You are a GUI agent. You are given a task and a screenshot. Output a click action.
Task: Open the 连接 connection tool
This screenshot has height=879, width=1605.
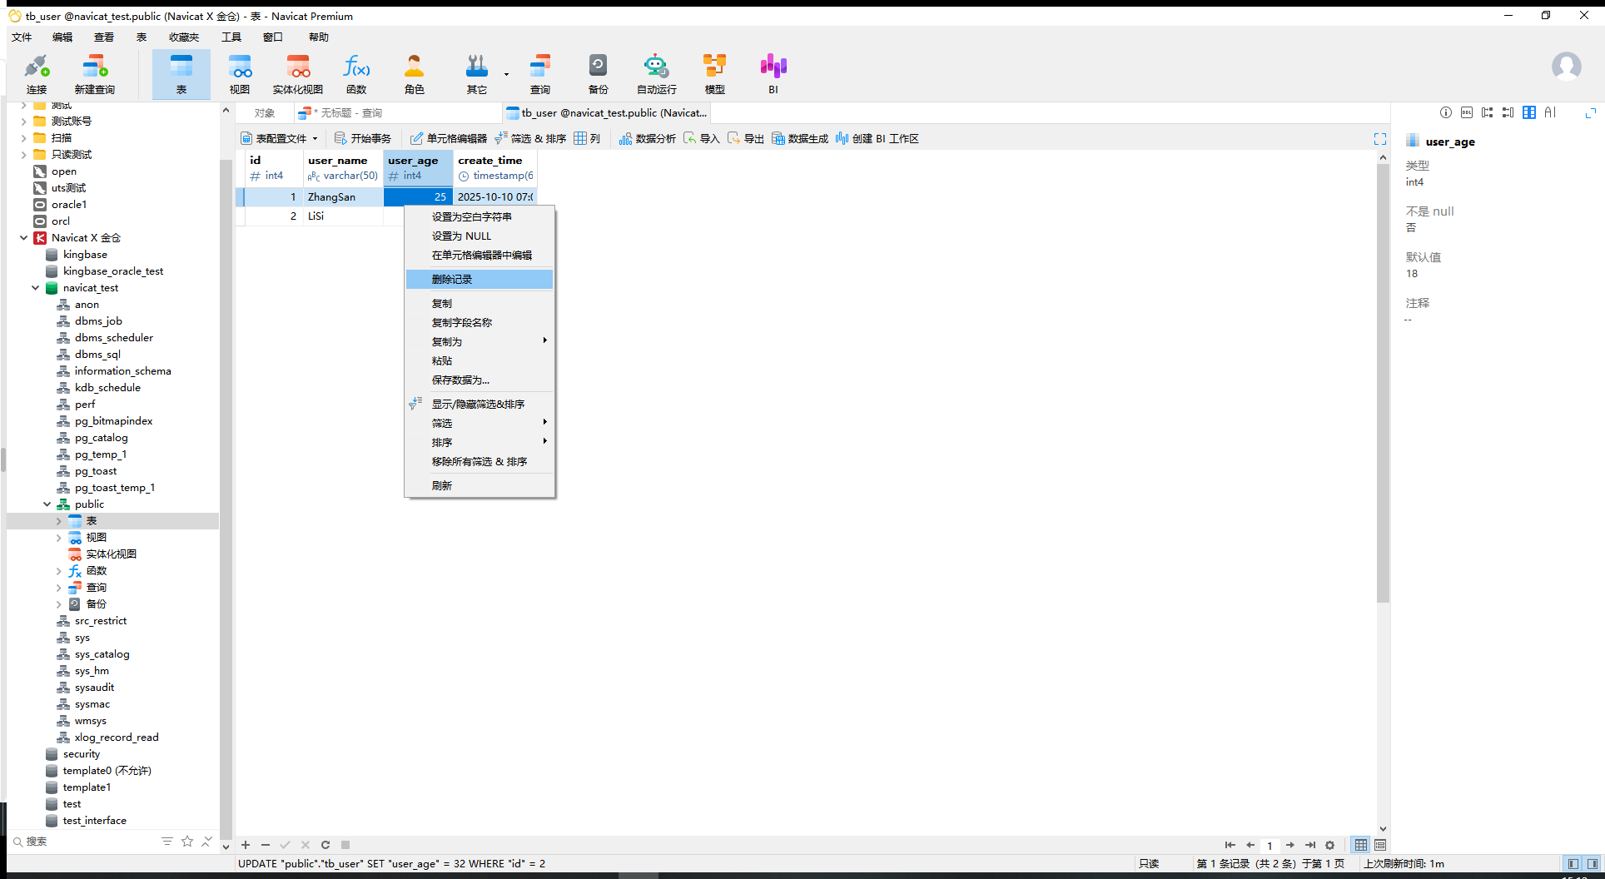[37, 74]
